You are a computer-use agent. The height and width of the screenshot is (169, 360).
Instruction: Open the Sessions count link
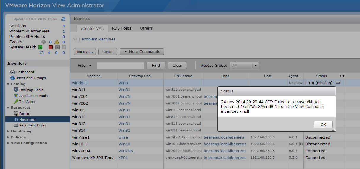click(64, 26)
